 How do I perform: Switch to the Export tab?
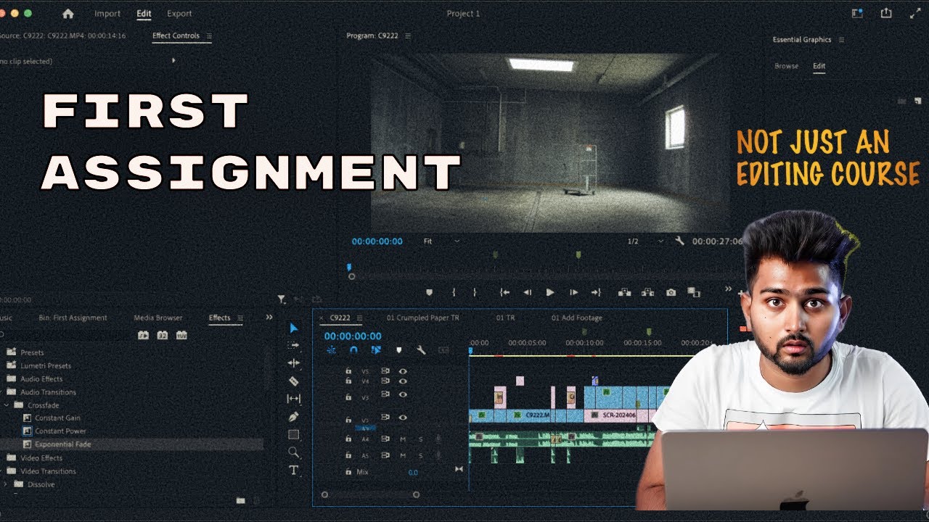179,14
